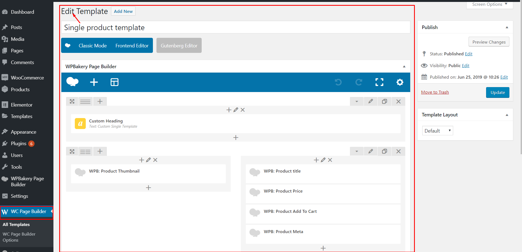Prepend element to Product title column
522x252 pixels.
(316, 160)
